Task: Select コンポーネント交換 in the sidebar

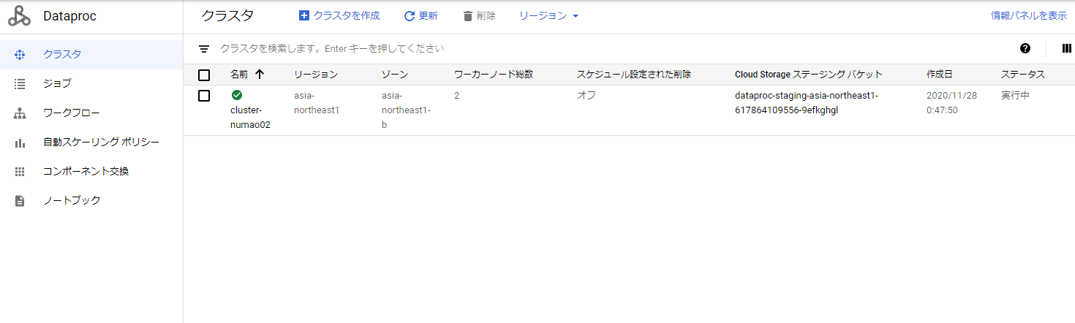Action: 91,172
